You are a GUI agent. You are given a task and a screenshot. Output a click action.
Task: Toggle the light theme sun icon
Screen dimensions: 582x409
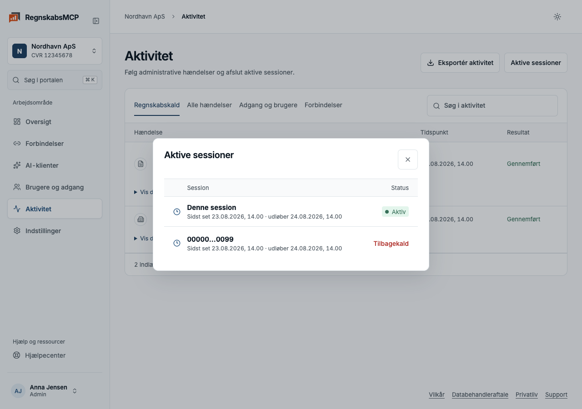[x=557, y=17]
